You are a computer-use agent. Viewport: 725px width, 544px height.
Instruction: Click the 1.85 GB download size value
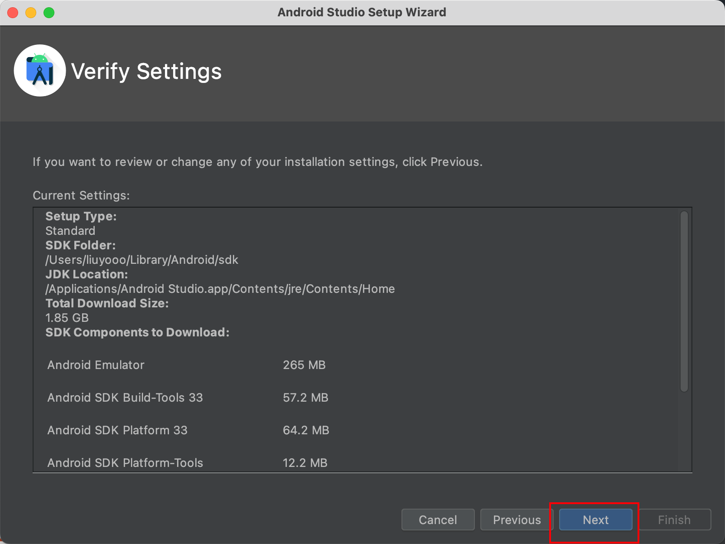[x=67, y=318]
